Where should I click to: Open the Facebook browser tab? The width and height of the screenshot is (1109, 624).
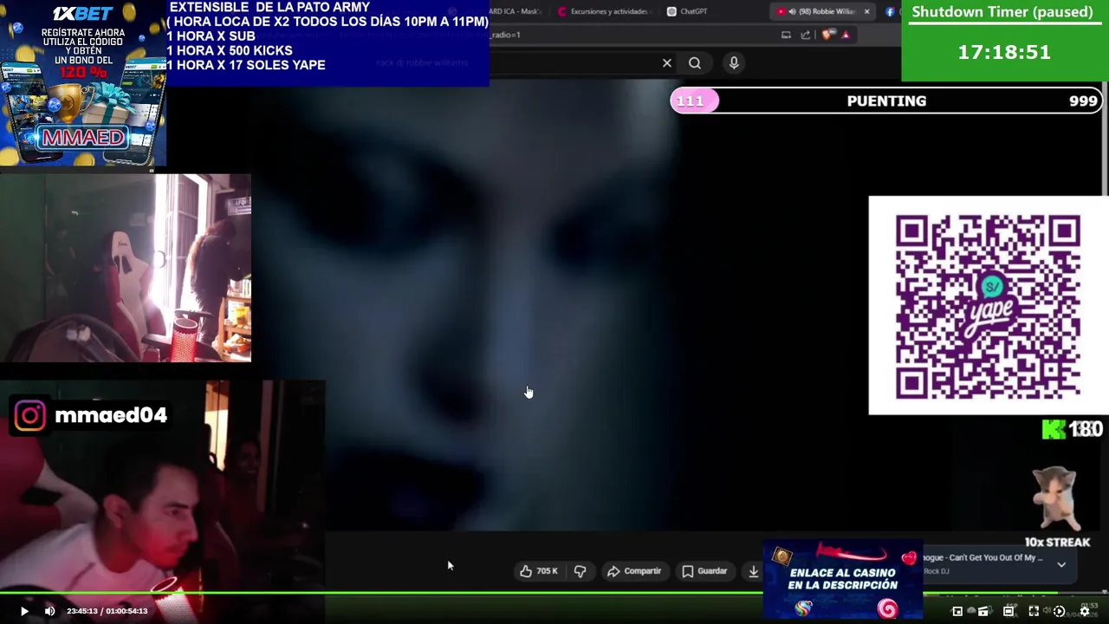(890, 11)
